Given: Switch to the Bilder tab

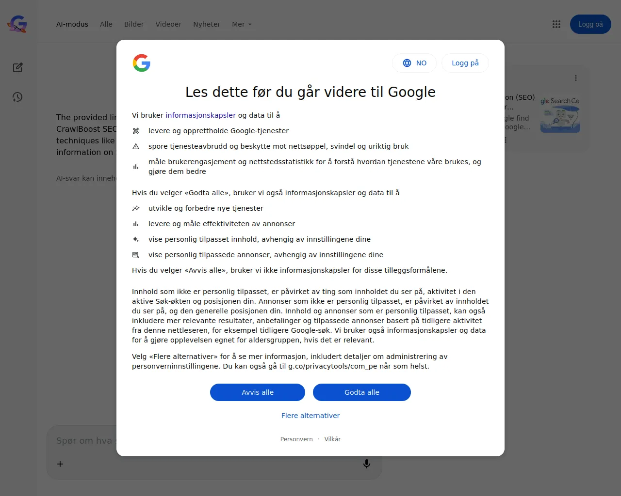Looking at the screenshot, I should pyautogui.click(x=134, y=24).
